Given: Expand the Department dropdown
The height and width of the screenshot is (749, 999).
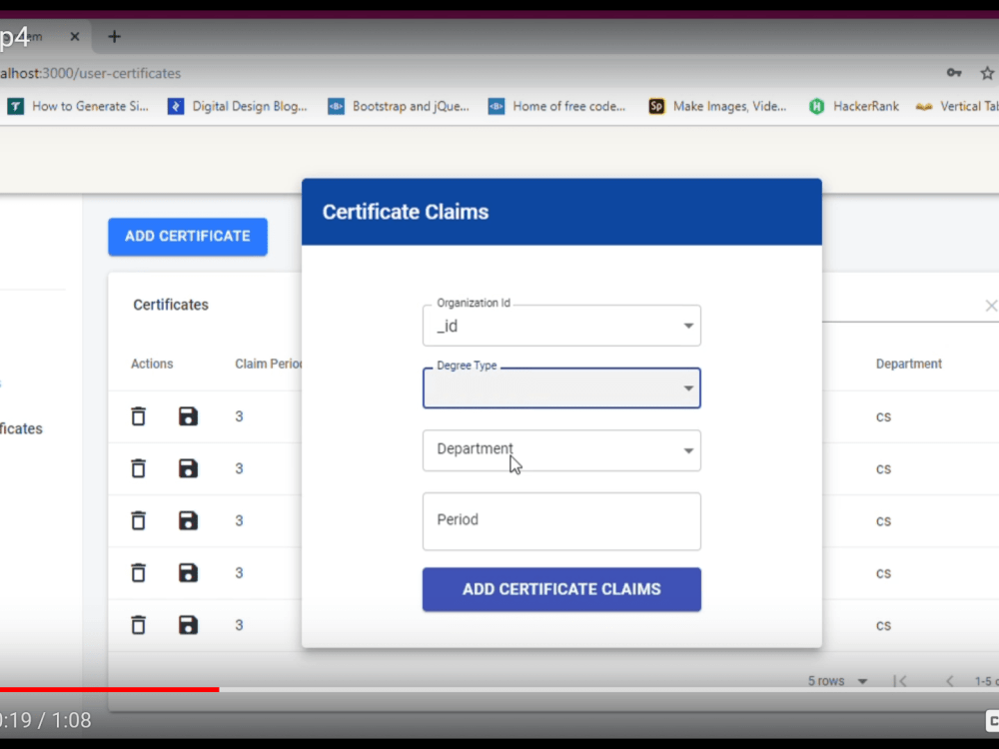Looking at the screenshot, I should tap(561, 450).
